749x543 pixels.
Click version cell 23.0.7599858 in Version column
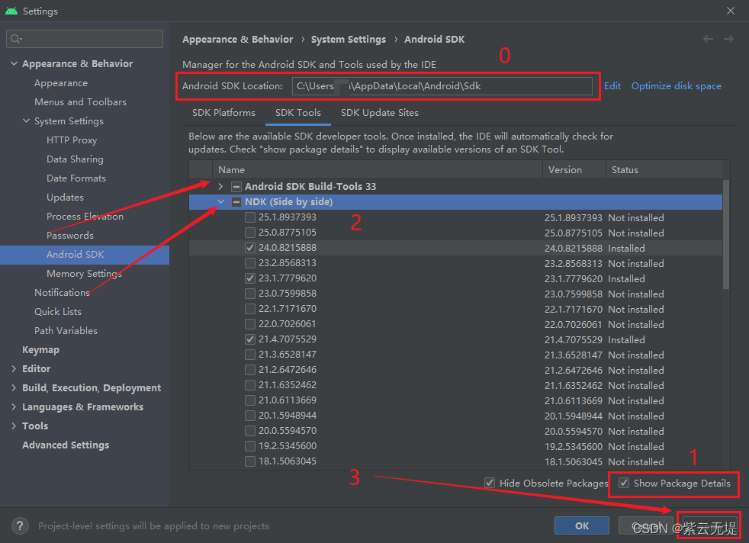coord(574,294)
